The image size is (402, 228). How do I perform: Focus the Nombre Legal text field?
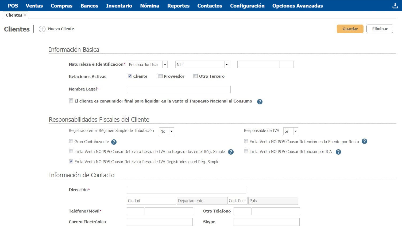pos(179,89)
